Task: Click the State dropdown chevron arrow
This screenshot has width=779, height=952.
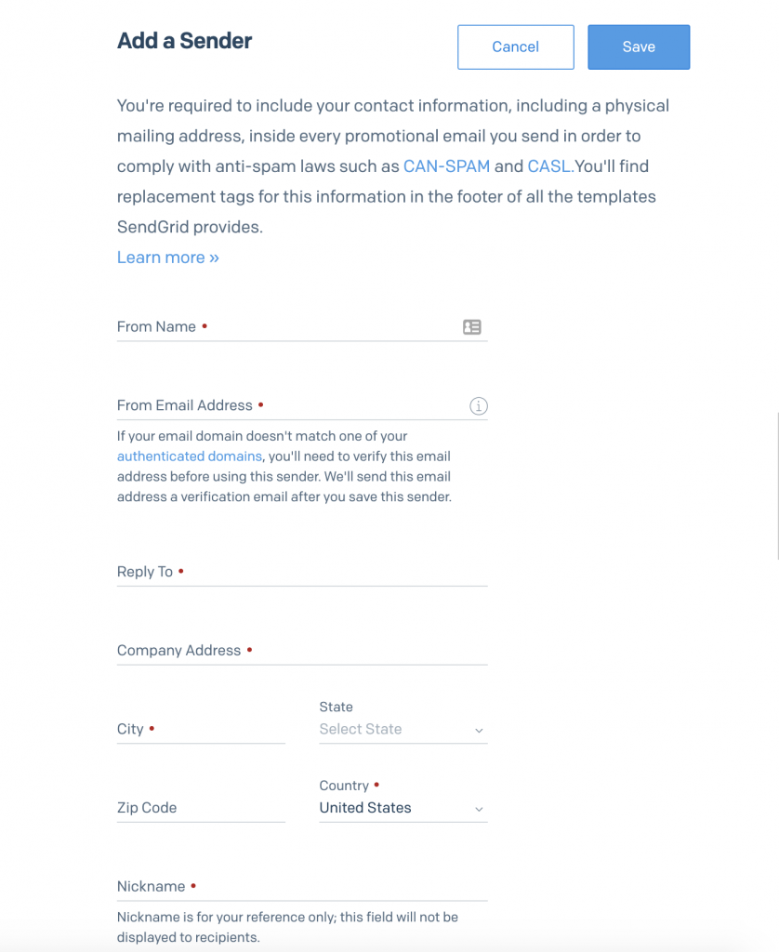Action: 479,731
